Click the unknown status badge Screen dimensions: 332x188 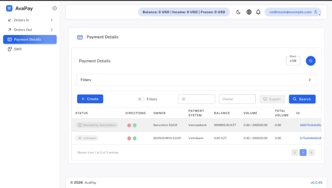click(x=87, y=138)
